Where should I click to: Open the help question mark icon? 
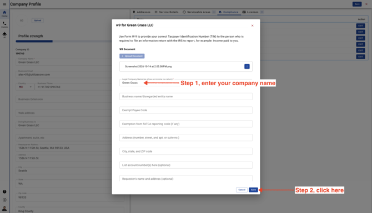[x=4, y=192]
